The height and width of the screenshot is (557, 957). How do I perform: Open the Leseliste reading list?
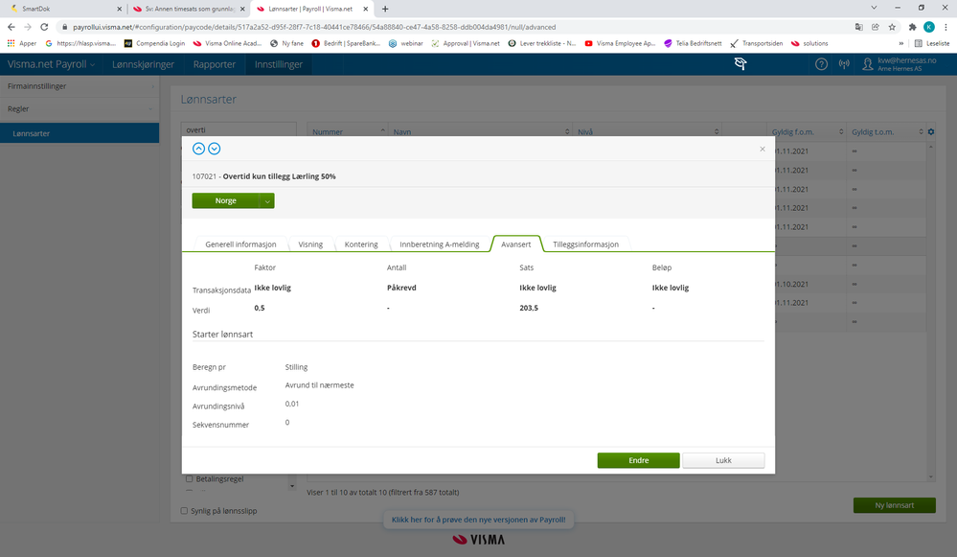click(x=932, y=43)
